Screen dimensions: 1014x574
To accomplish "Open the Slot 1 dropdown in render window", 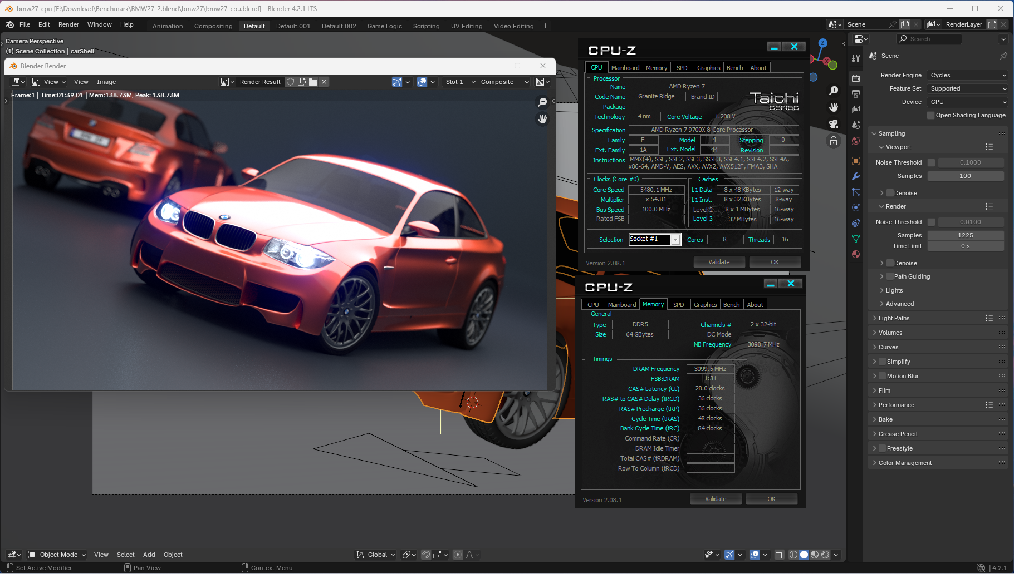I will 460,82.
